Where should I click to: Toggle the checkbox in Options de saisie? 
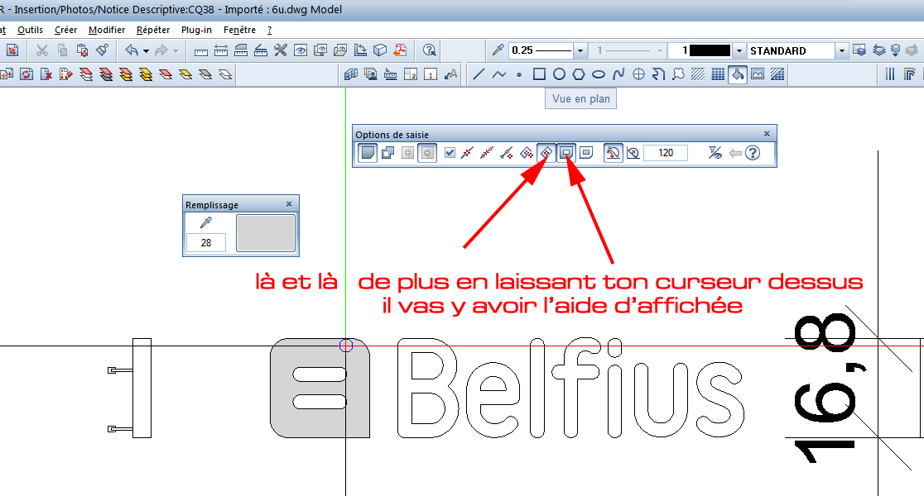pos(450,153)
